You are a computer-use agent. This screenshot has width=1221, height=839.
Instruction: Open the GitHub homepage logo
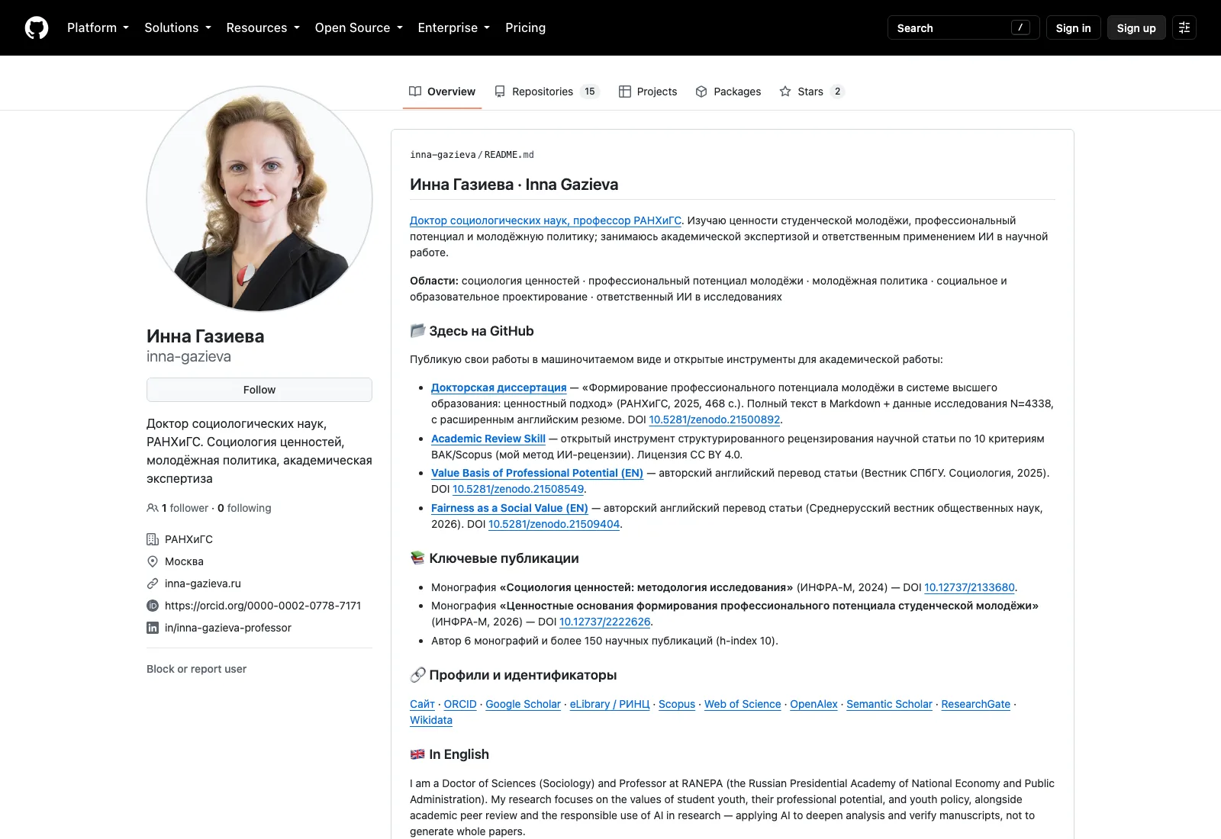point(37,27)
